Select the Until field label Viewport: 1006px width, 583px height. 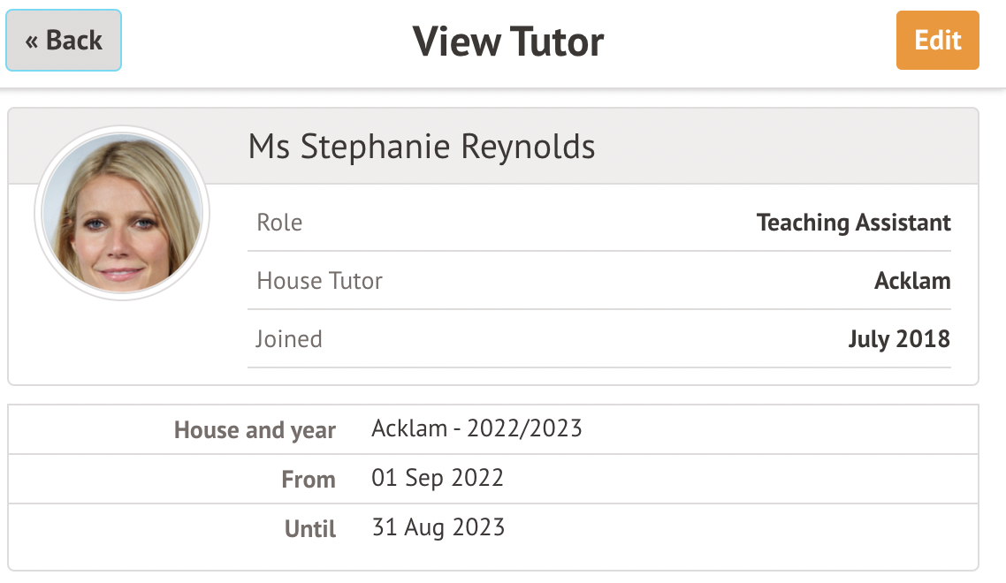310,529
